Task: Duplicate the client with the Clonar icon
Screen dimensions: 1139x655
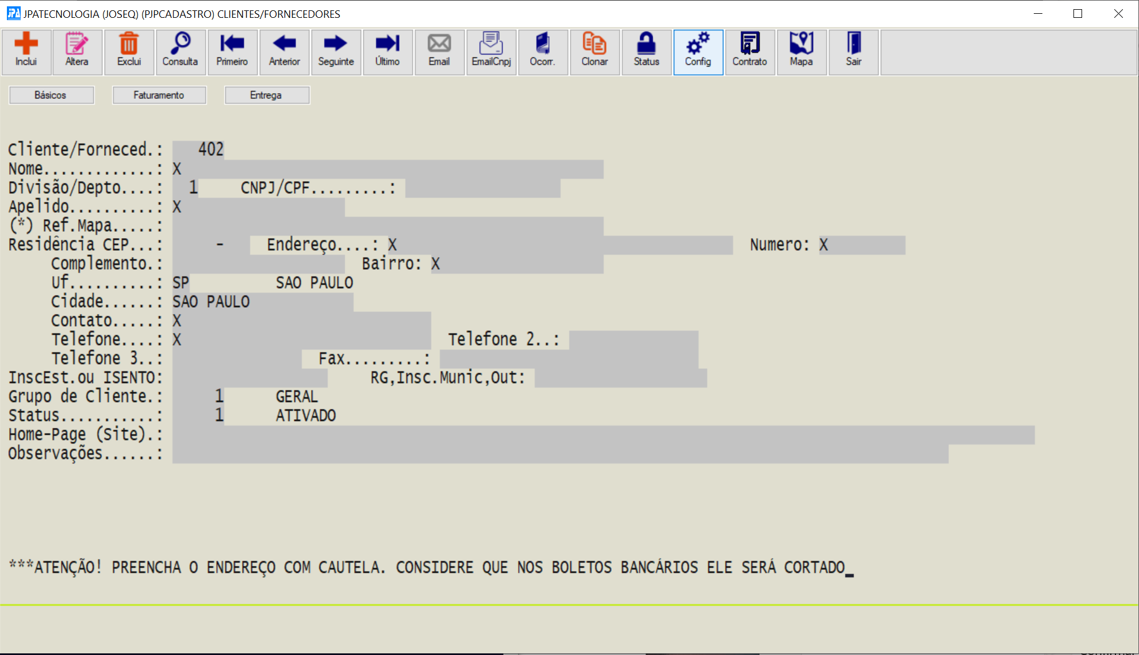Action: click(x=595, y=51)
